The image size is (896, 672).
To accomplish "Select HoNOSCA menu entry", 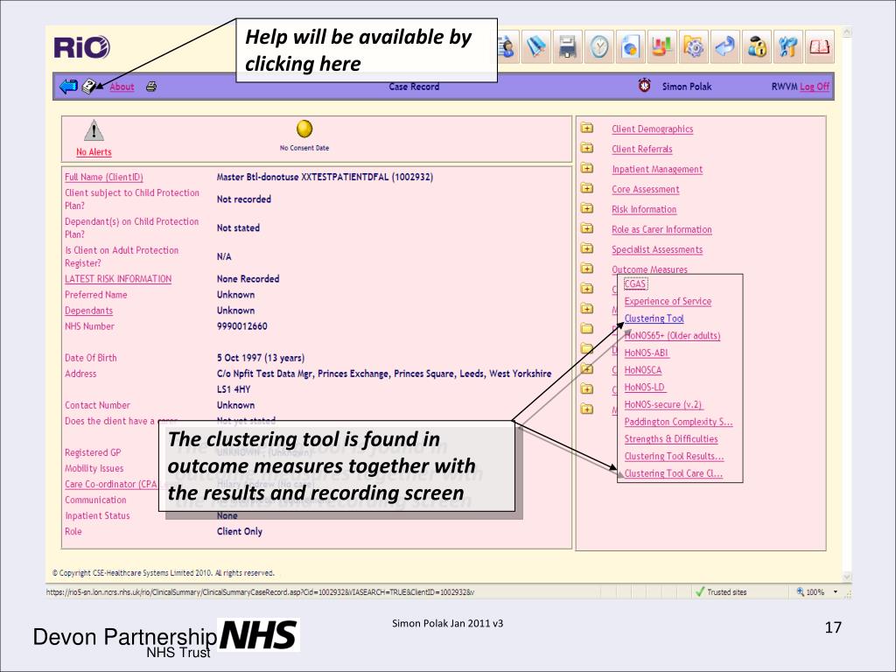I will click(x=643, y=370).
